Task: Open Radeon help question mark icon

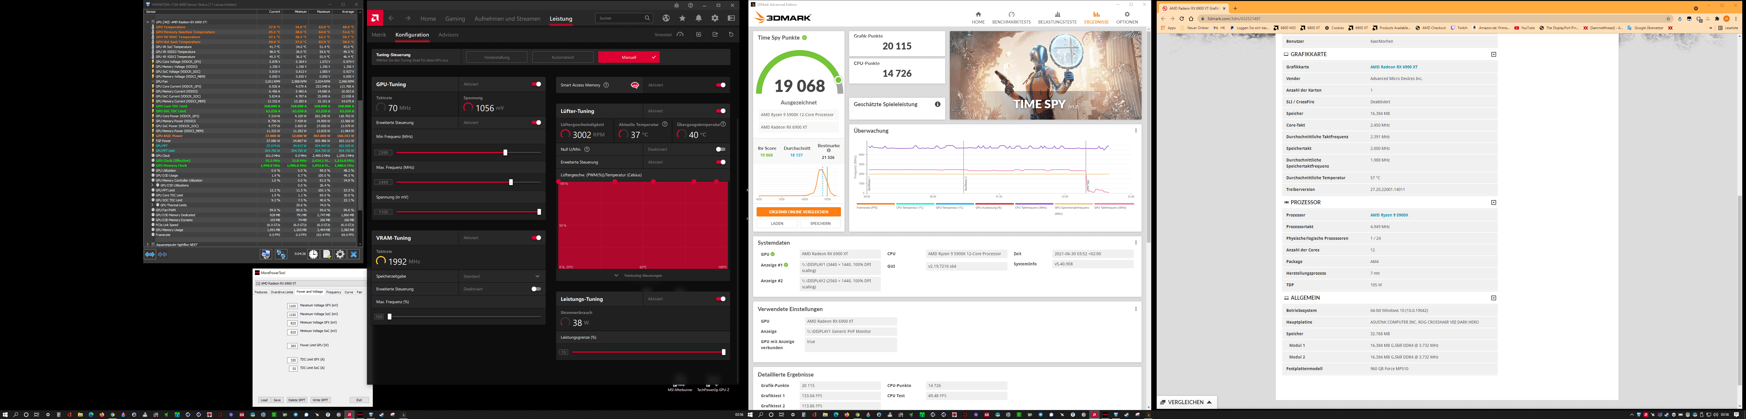Action: coord(690,6)
